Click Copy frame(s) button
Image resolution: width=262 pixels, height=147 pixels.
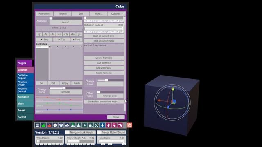104,68
